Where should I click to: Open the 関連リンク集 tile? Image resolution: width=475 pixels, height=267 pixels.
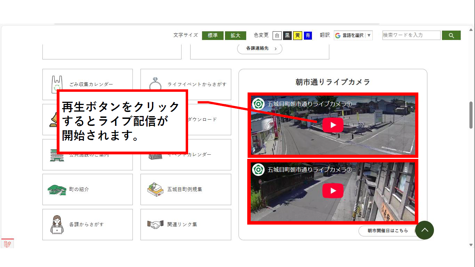point(186,225)
